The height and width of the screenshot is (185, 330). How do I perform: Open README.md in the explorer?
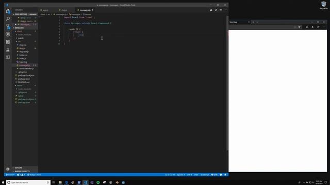click(x=24, y=82)
